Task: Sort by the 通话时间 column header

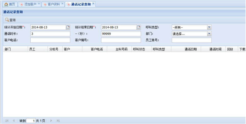Action: [213, 49]
